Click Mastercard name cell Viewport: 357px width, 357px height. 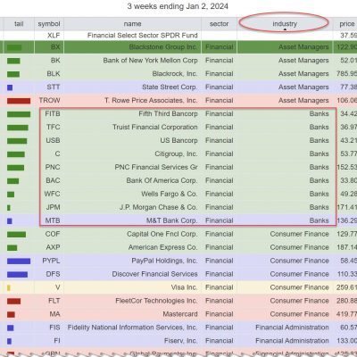tap(180, 314)
